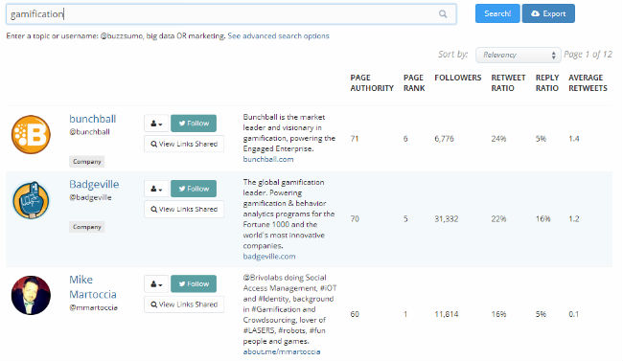Open Mike Martoccia profile avatar
The image size is (623, 361).
31,295
